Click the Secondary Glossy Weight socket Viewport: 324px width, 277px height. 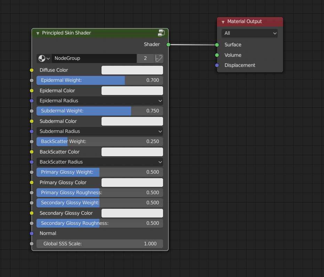(32, 203)
